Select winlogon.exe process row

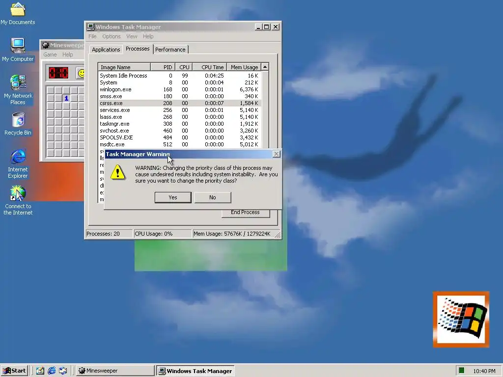180,89
